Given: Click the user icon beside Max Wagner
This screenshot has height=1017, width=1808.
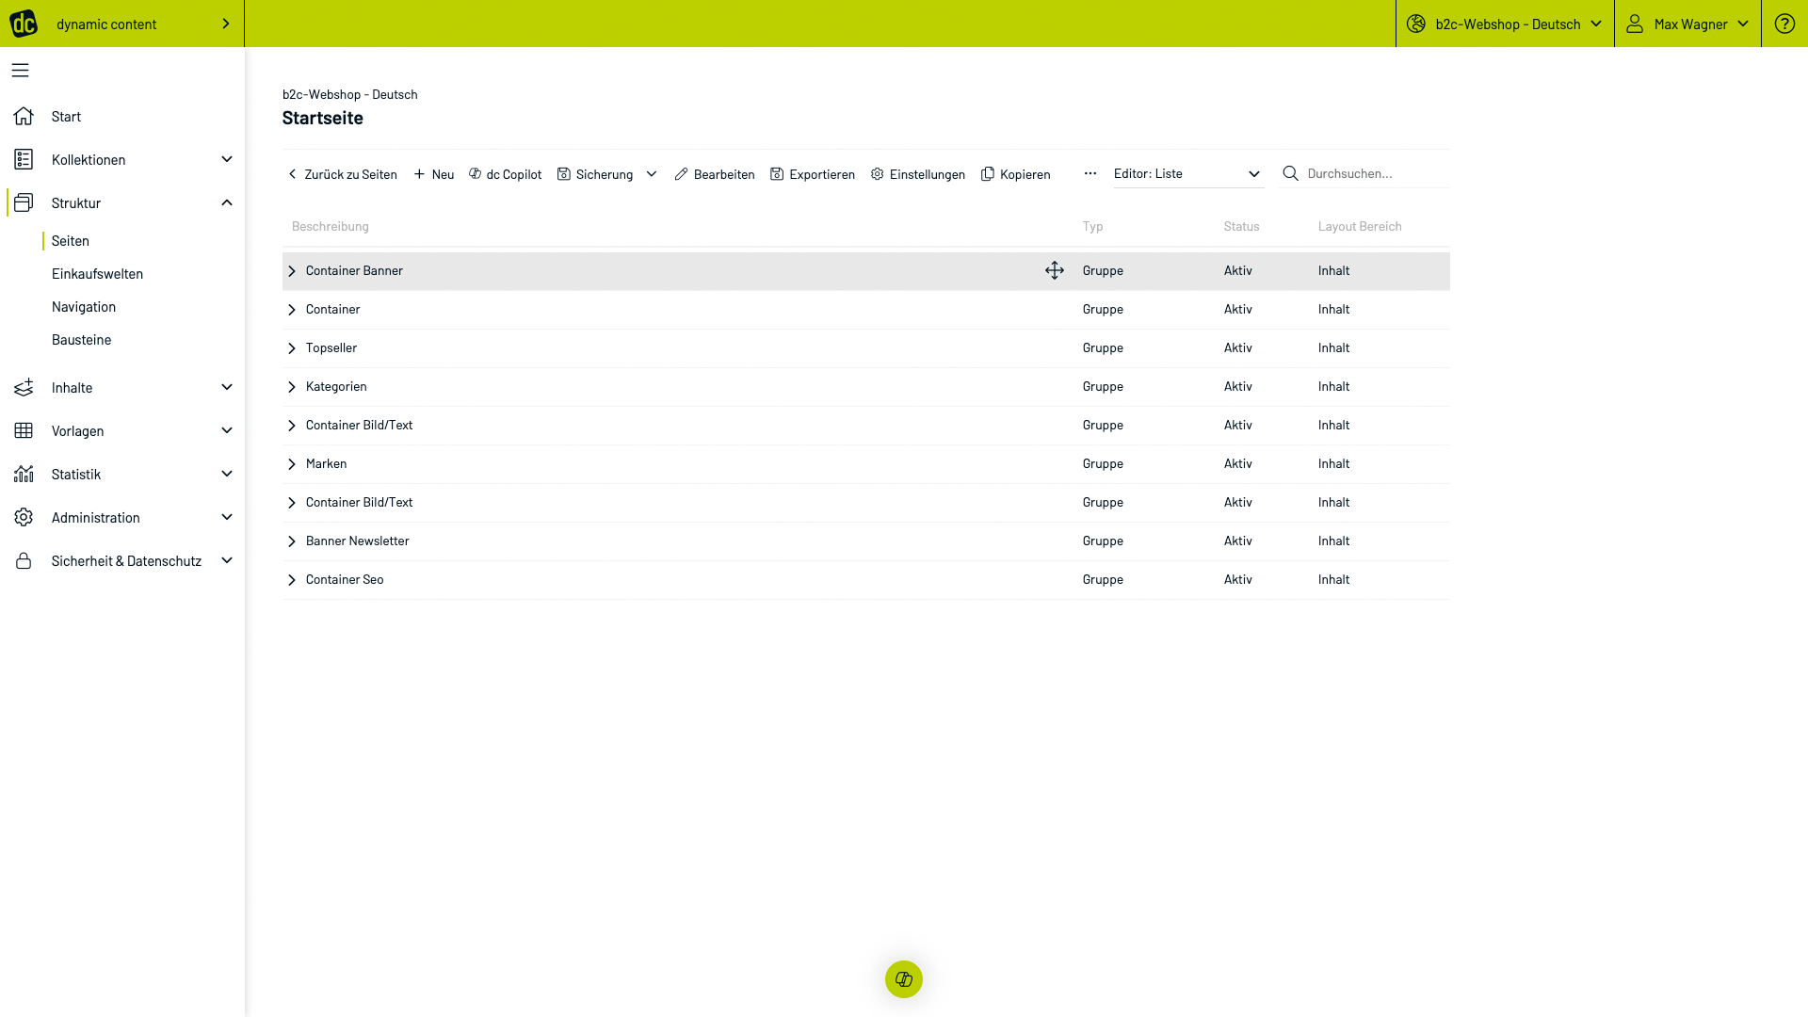Looking at the screenshot, I should point(1635,24).
